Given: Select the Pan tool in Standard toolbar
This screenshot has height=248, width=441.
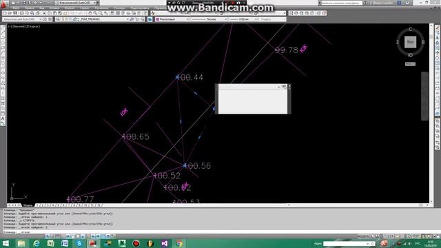Looking at the screenshot, I should [x=90, y=13].
